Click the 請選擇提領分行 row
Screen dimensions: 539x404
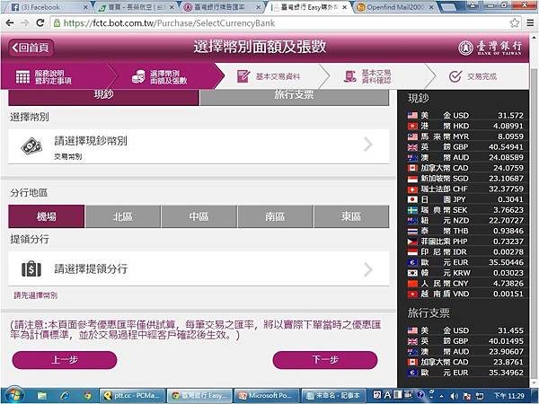[199, 269]
